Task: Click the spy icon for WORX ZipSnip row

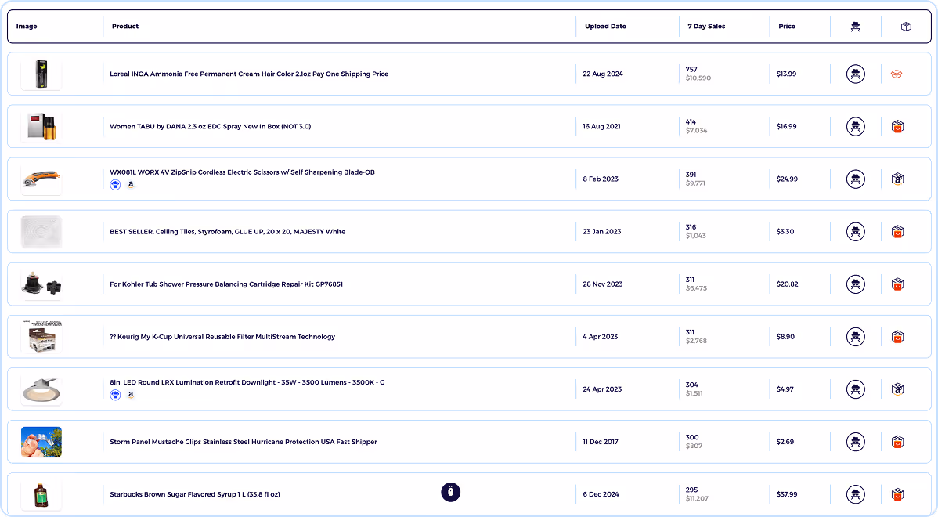Action: click(x=856, y=179)
